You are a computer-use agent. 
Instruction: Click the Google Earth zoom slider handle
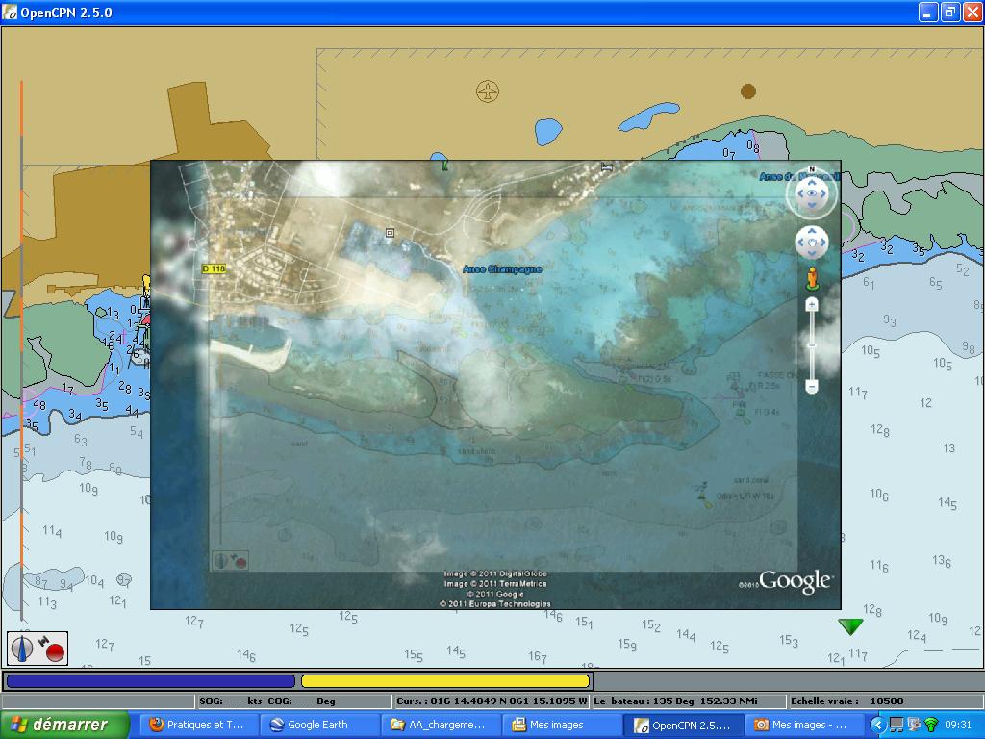[x=812, y=345]
